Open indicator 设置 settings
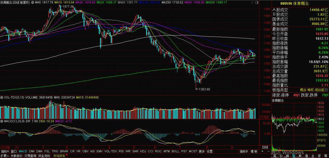Screen dimensions: 329x158 point(209,151)
